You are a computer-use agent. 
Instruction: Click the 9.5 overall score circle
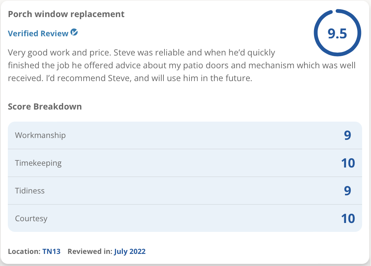click(338, 33)
